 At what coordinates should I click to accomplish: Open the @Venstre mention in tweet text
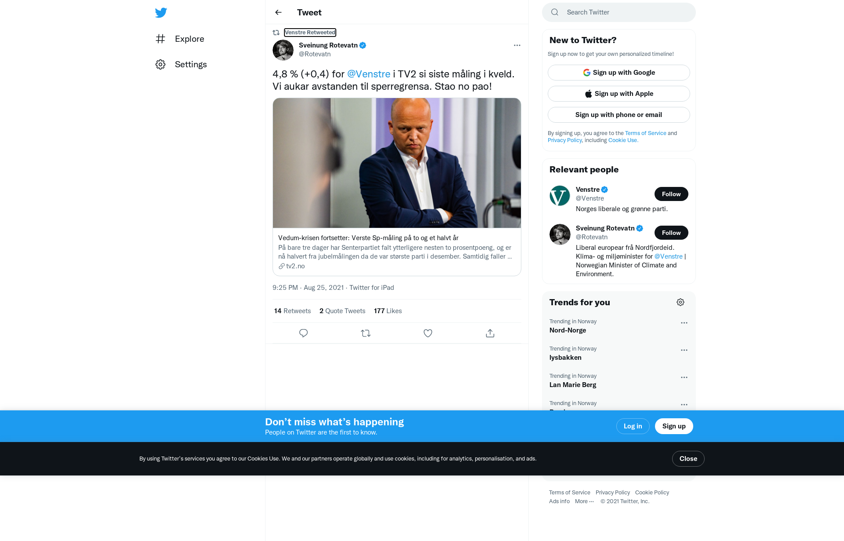368,74
